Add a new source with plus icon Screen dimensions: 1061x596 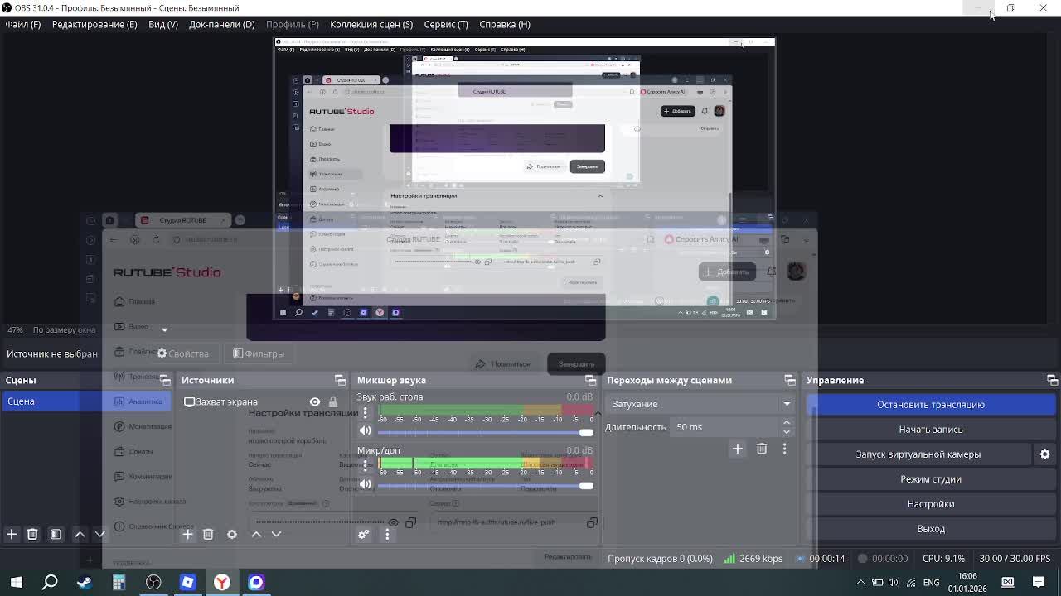click(187, 535)
